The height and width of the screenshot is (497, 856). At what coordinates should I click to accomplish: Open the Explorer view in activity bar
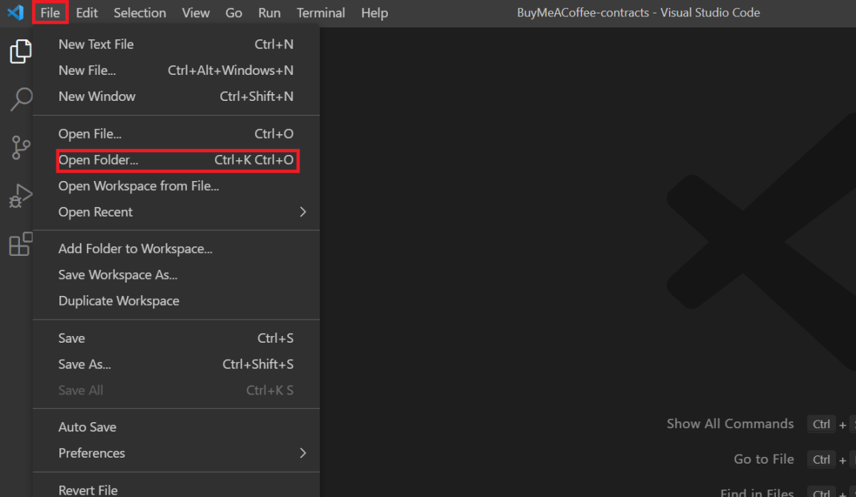(20, 52)
